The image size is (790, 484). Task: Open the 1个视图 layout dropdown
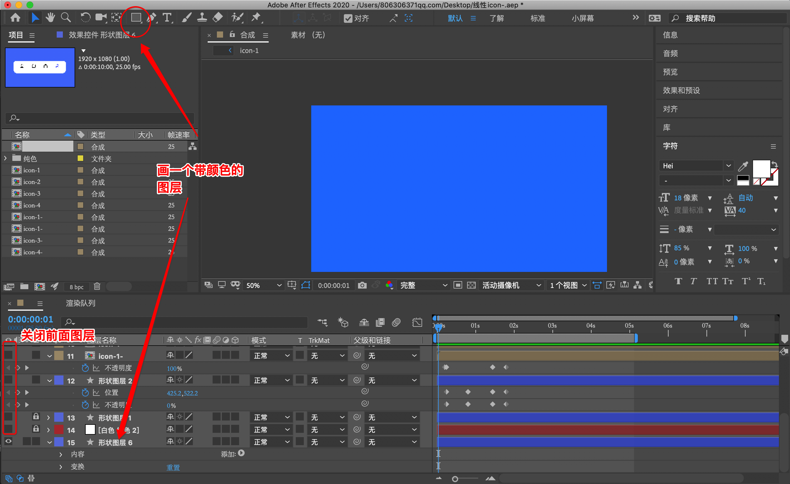(x=568, y=285)
